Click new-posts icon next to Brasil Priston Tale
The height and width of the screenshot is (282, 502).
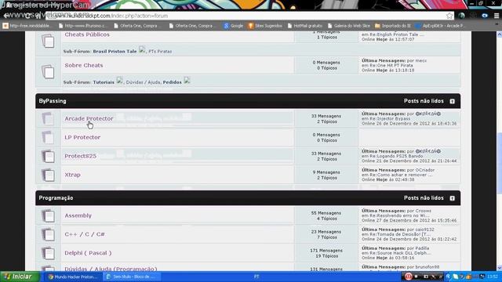click(x=142, y=50)
